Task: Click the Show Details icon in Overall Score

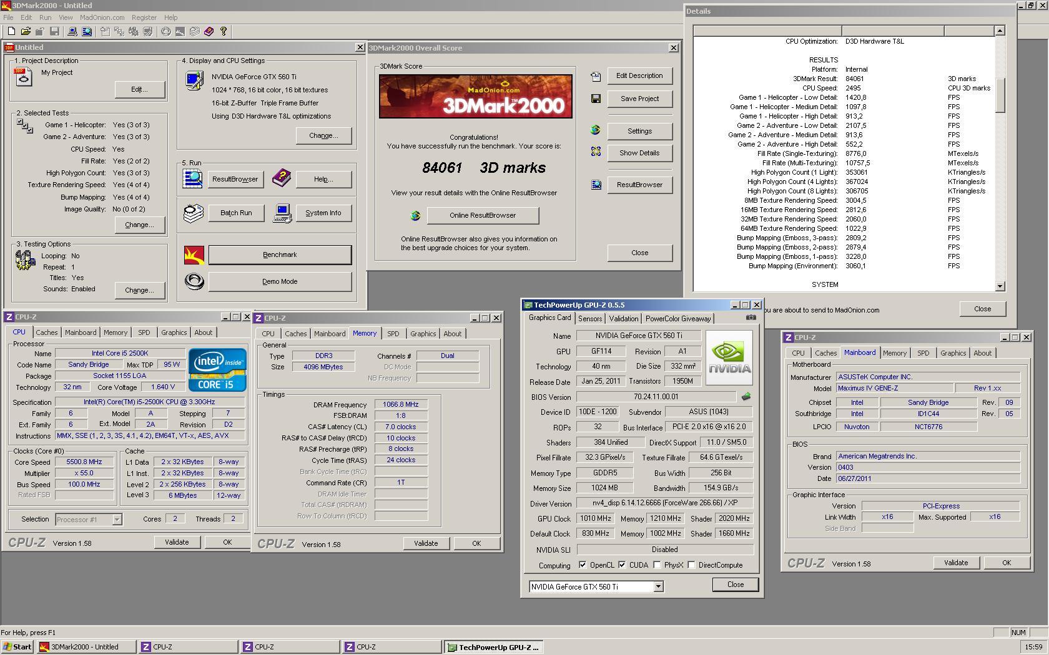Action: point(596,152)
